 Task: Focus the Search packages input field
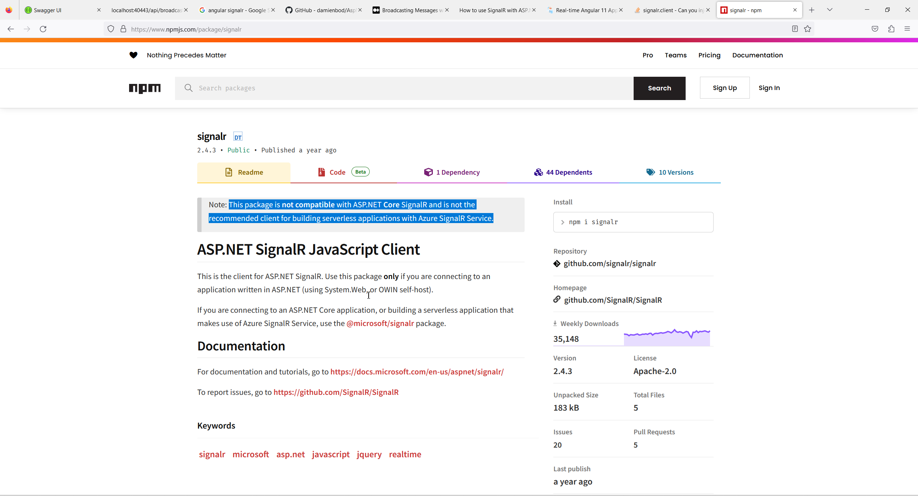[x=409, y=88]
